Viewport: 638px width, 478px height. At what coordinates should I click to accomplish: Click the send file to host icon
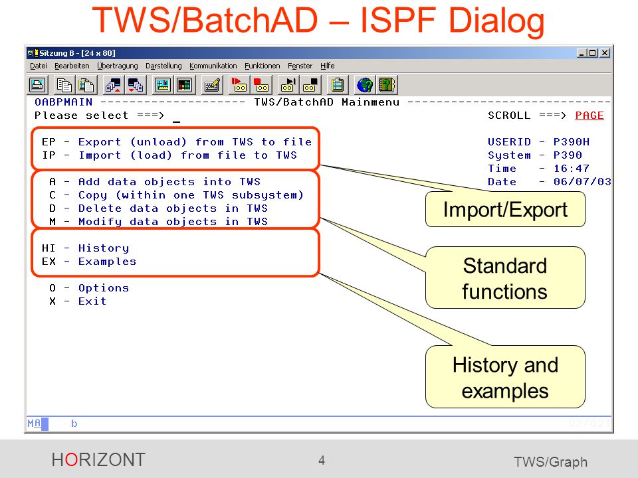(113, 85)
